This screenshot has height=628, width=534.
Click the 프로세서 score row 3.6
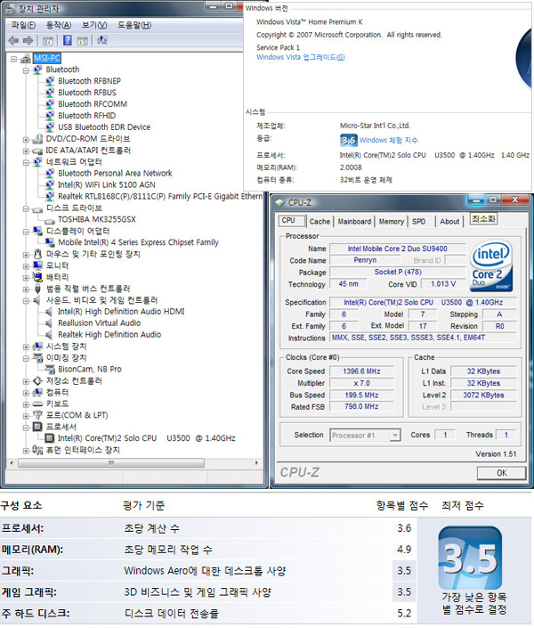[208, 528]
